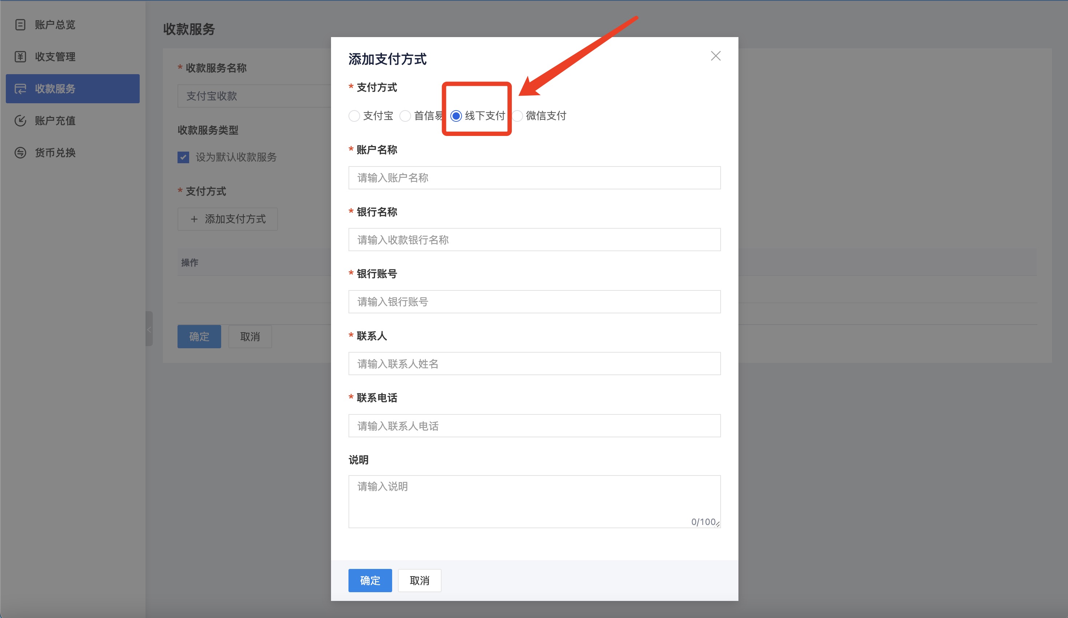Close the 添加支付方式 dialog

tap(716, 56)
